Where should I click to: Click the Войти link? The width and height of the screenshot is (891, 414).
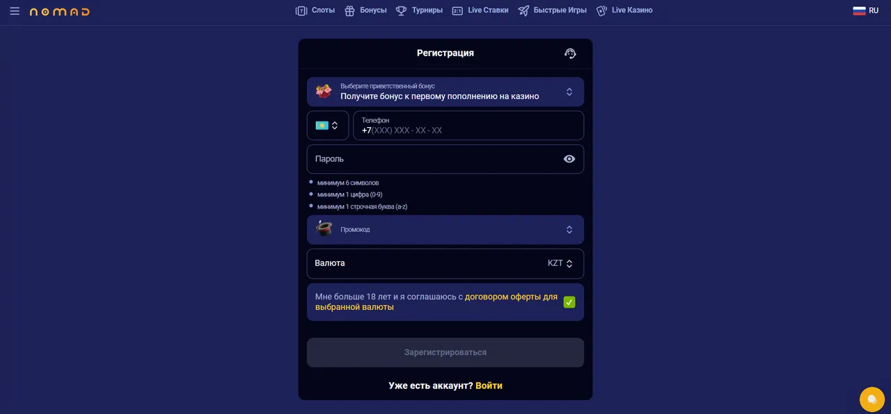[489, 386]
